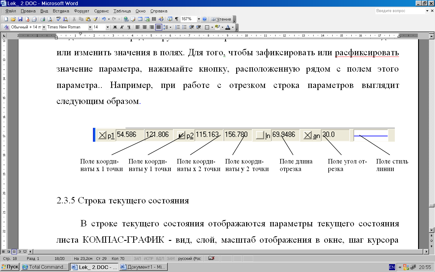Apply the font color A button
This screenshot has height=272, width=435.
pyautogui.click(x=228, y=27)
